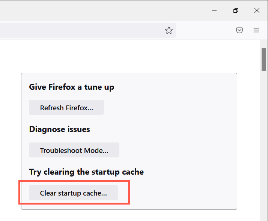Viewport: 268px width, 221px height.
Task: Bookmark this page with the star icon
Action: pyautogui.click(x=169, y=30)
